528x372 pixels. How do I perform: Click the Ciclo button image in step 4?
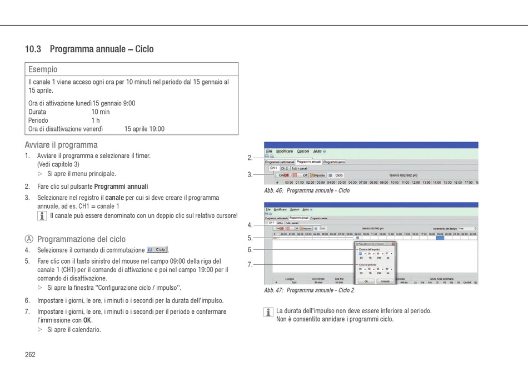[157, 250]
